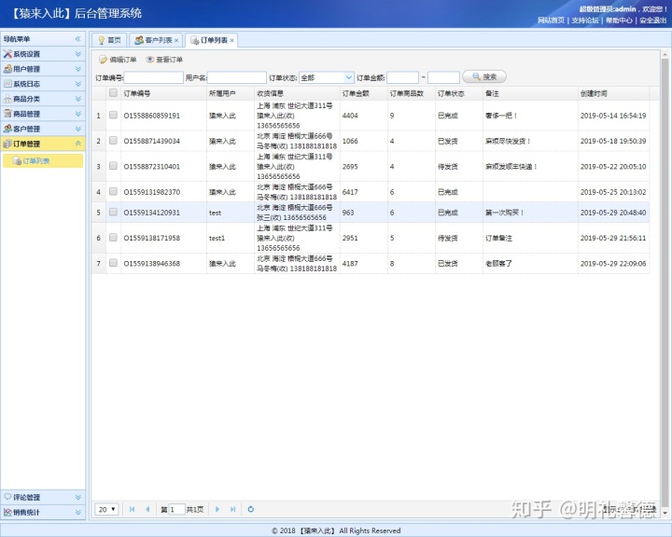Image resolution: width=672 pixels, height=537 pixels.
Task: Click the 销售统计 chart icon
Action: click(7, 512)
